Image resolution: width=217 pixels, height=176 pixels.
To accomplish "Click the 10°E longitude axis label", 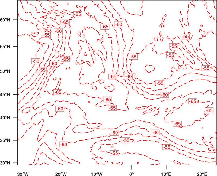I will [x=166, y=174].
